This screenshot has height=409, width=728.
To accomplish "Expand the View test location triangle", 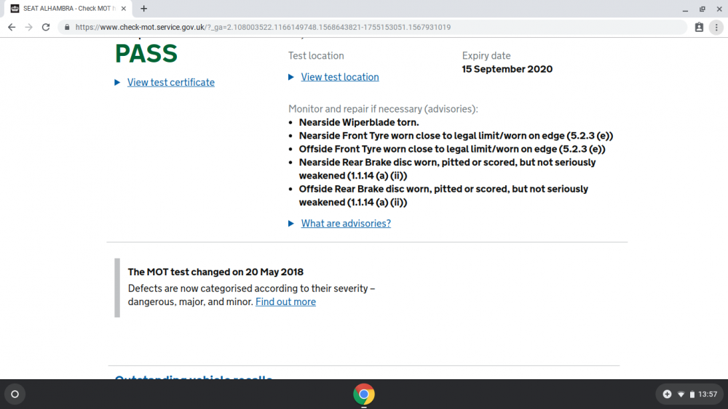I will [x=291, y=77].
